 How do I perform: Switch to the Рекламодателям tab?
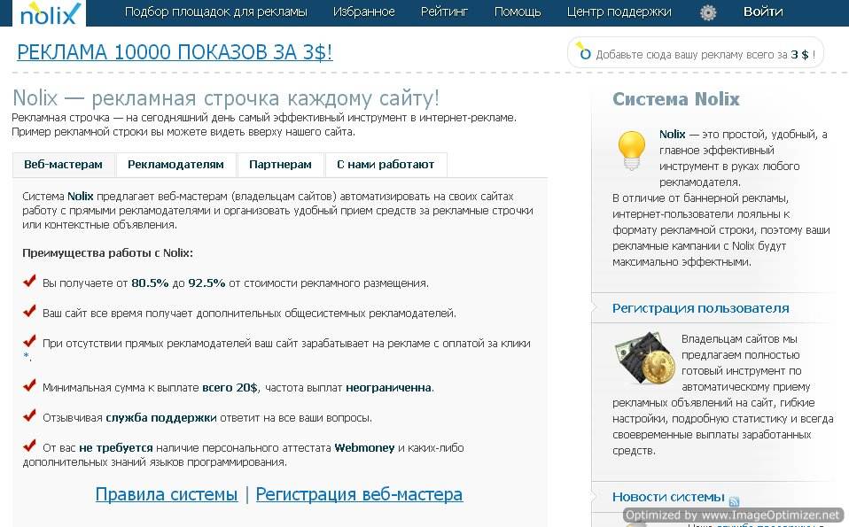(x=176, y=165)
